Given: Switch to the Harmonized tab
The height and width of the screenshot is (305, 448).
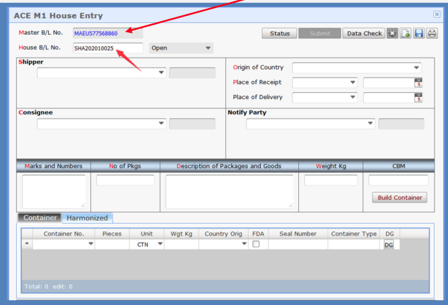Looking at the screenshot, I should 88,217.
